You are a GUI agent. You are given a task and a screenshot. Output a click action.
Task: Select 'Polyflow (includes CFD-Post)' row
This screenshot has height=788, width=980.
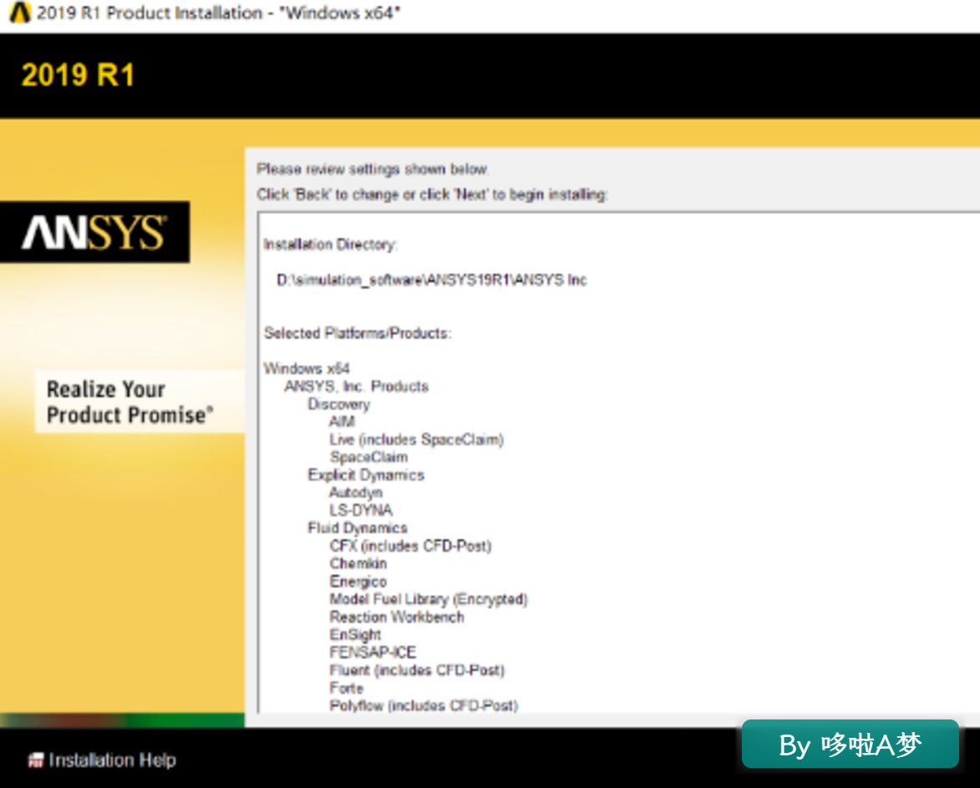424,705
